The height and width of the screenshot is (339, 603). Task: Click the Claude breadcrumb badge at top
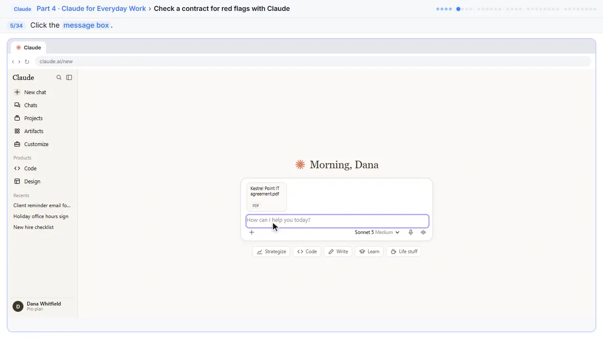click(23, 9)
